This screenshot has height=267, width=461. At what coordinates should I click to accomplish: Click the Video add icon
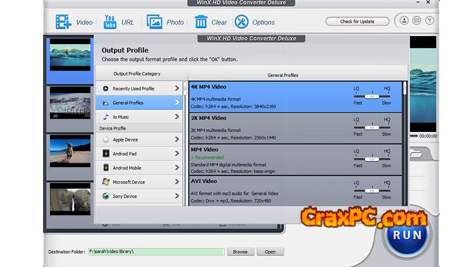click(x=63, y=22)
